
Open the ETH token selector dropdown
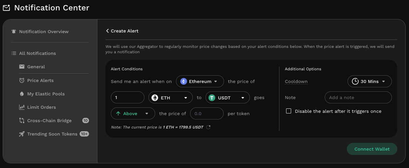point(170,98)
